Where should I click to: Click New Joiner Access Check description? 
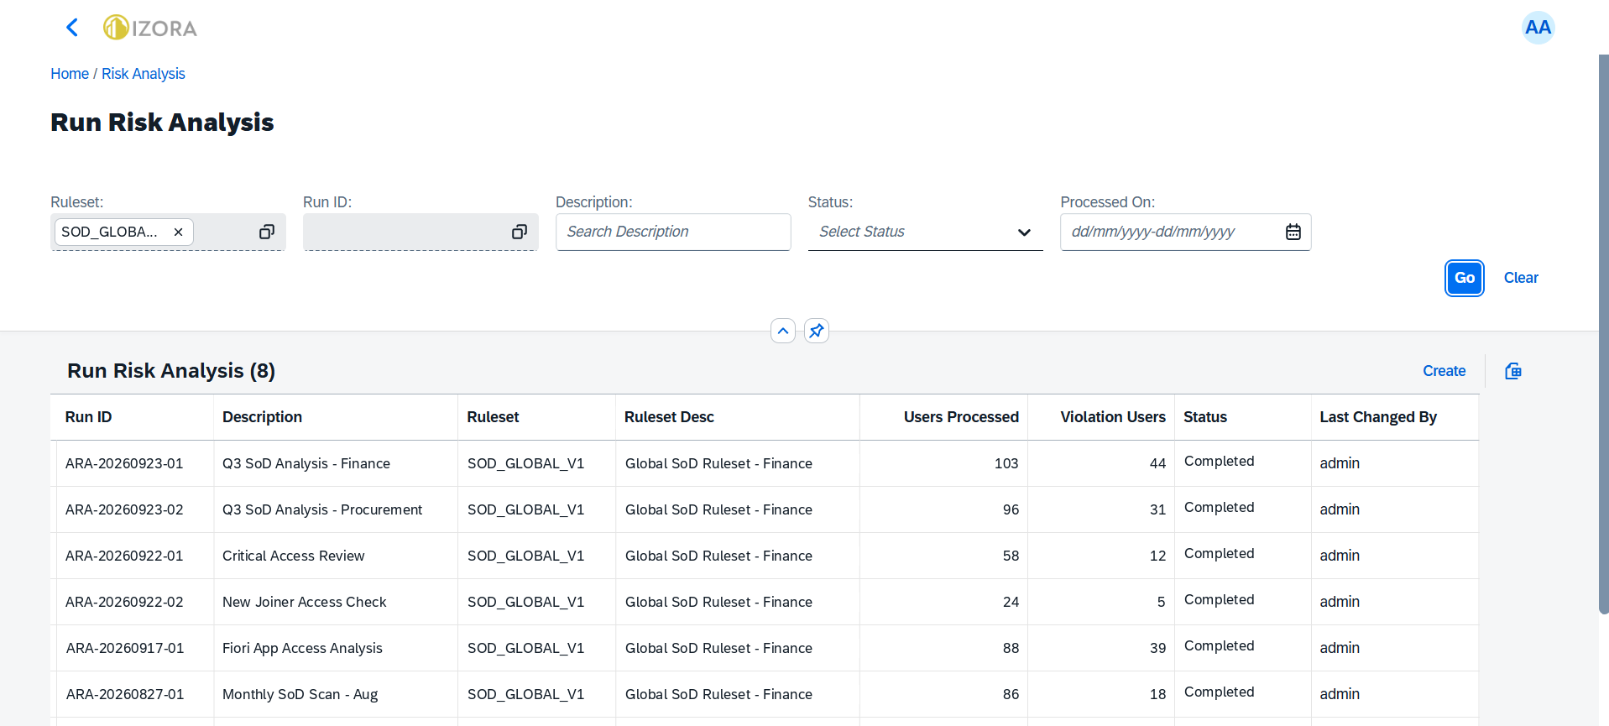[x=305, y=602]
